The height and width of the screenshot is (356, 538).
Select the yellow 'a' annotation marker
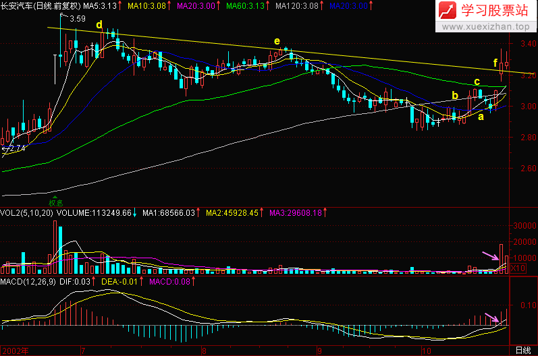tap(481, 117)
